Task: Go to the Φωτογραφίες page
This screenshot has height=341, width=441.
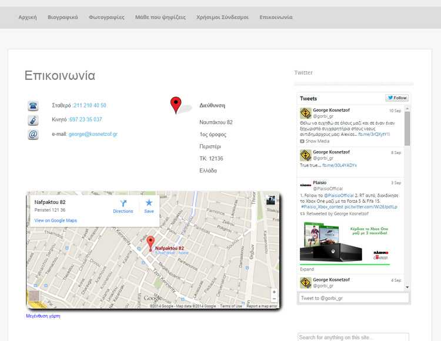Action: [x=106, y=17]
